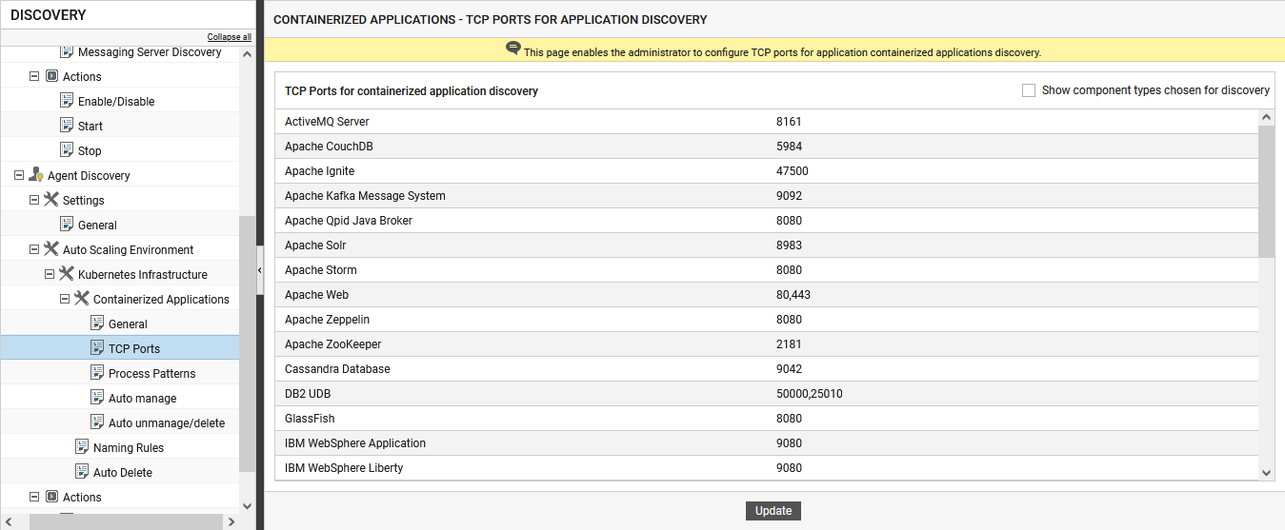1285x530 pixels.
Task: Click the Apache Kafka Message System row label
Action: pyautogui.click(x=365, y=196)
